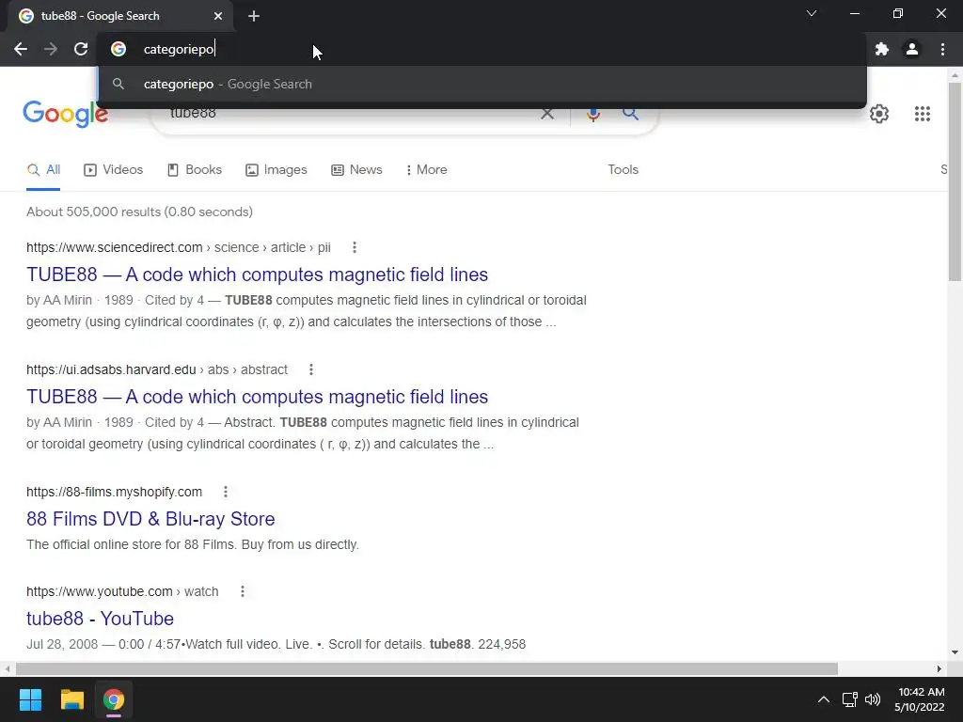Open the Chrome three-dot menu
This screenshot has height=722, width=963.
click(x=942, y=49)
